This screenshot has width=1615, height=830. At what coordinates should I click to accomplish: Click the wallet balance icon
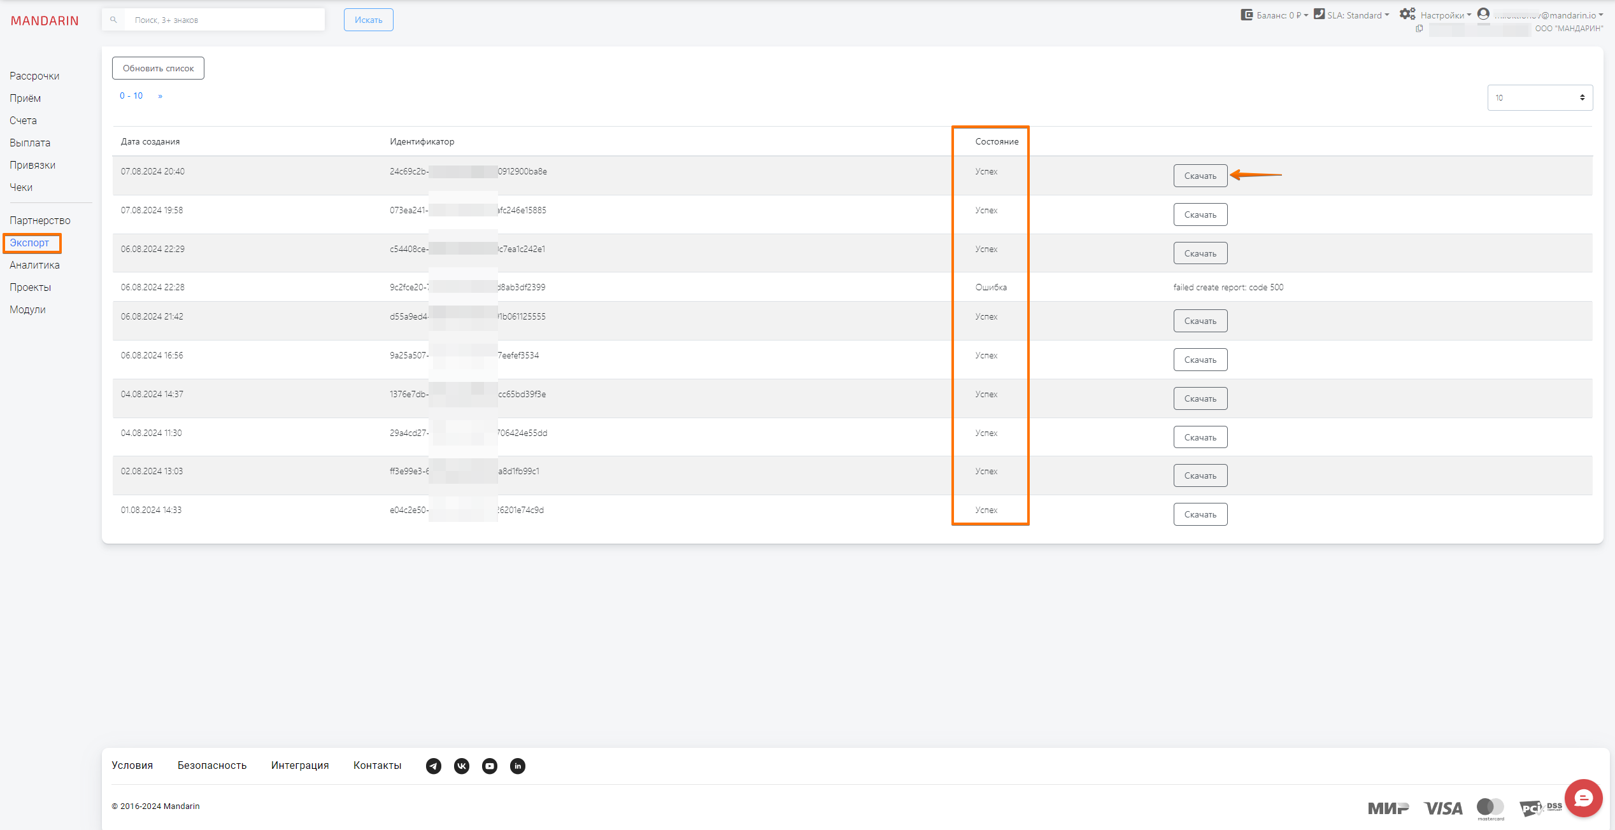pos(1246,15)
